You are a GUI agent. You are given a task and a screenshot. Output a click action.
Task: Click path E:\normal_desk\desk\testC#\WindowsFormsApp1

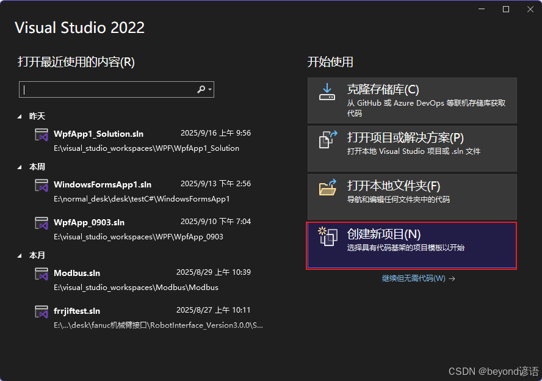tap(142, 199)
